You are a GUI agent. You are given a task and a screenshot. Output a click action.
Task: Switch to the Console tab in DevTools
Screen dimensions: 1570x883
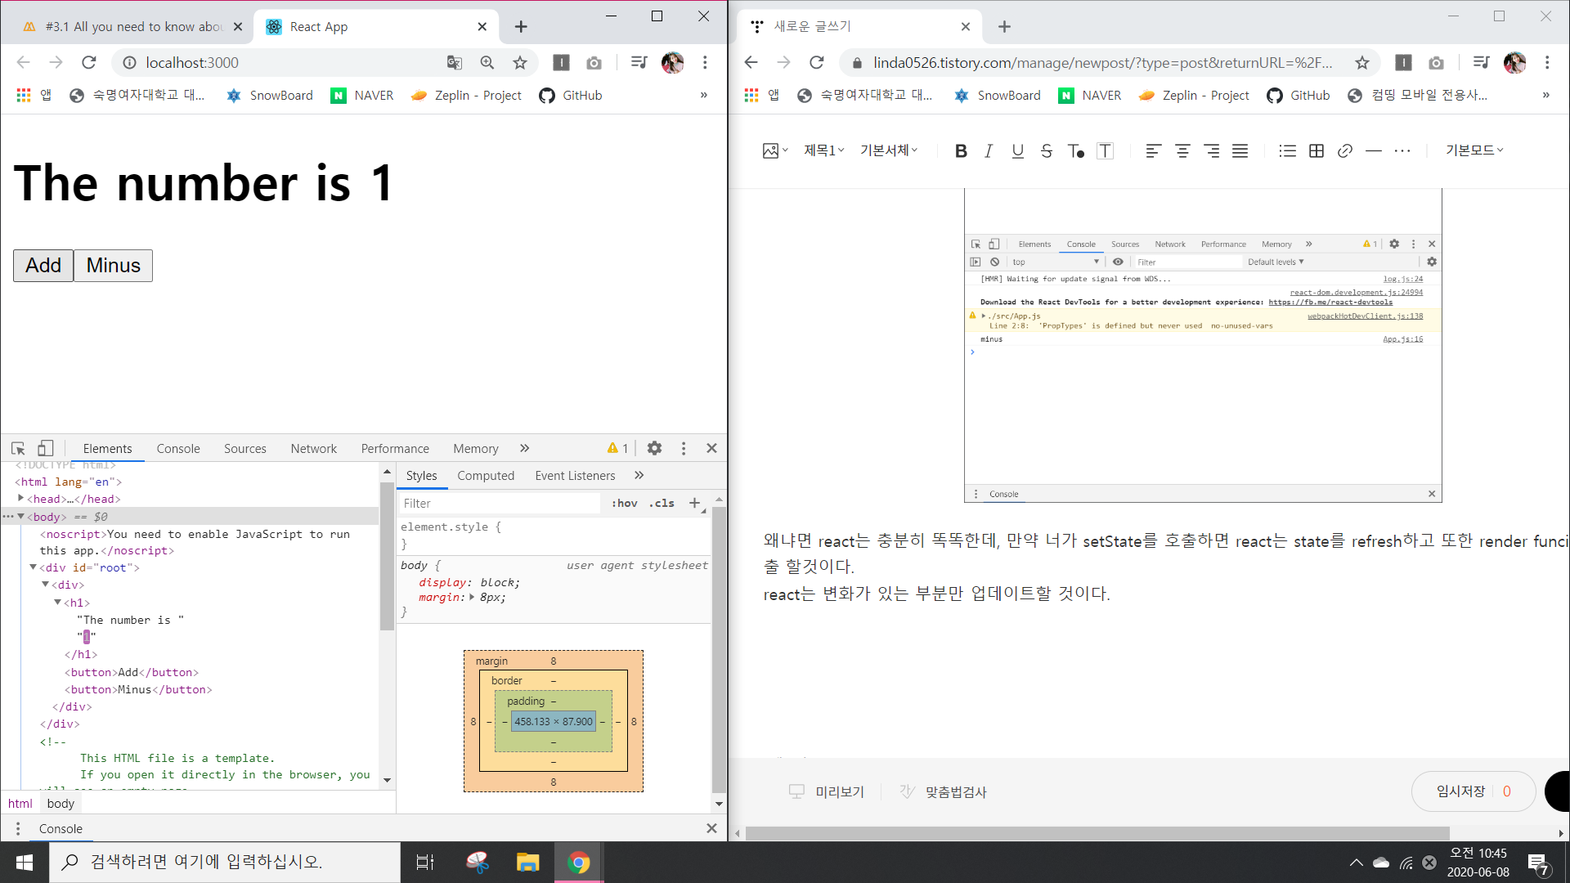(178, 448)
